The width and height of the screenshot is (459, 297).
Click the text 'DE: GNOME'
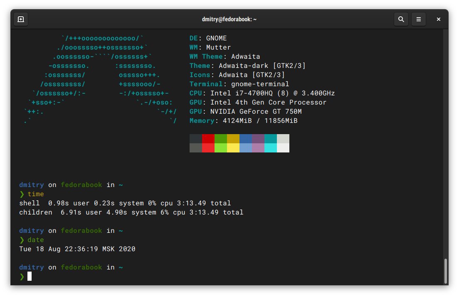point(208,38)
